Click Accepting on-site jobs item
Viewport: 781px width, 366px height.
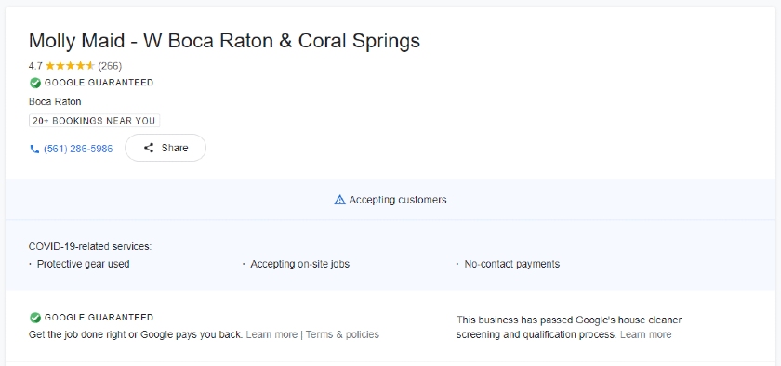[x=299, y=264]
